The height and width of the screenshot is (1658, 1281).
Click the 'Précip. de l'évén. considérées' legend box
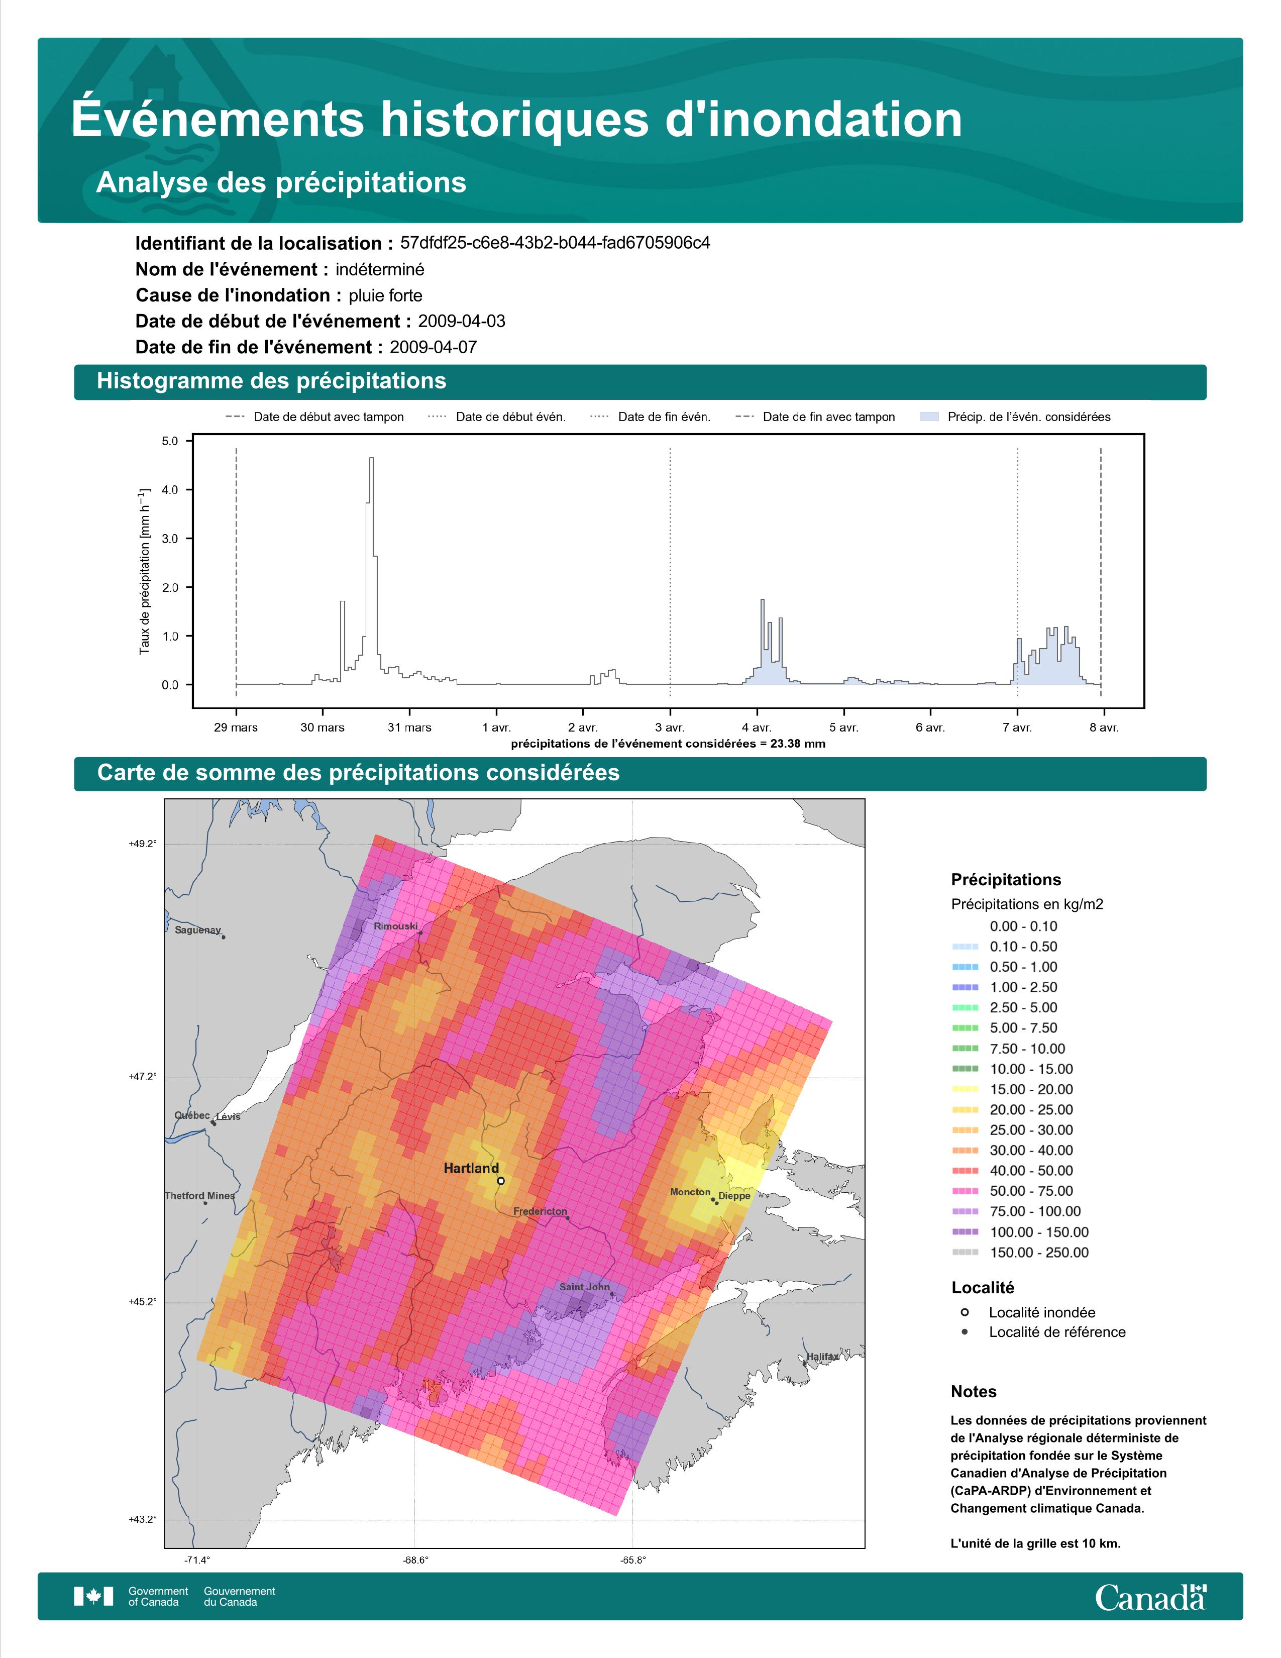tap(929, 417)
